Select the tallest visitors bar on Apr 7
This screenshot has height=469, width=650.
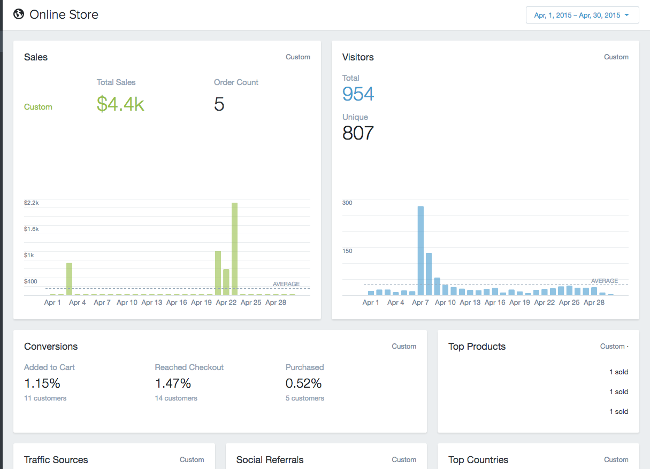pos(420,251)
